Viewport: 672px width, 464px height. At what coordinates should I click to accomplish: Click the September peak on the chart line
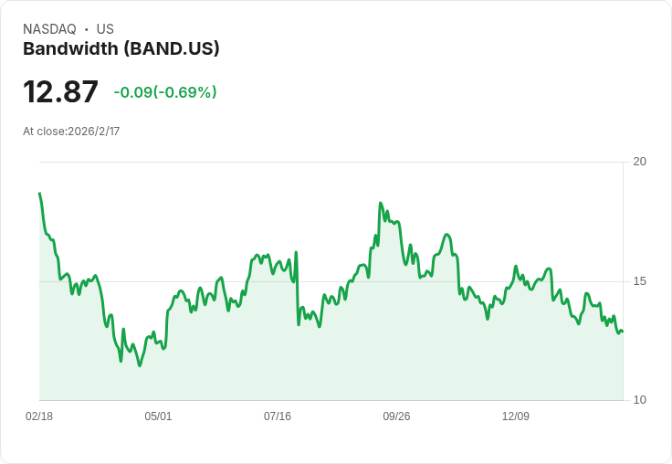[x=380, y=203]
